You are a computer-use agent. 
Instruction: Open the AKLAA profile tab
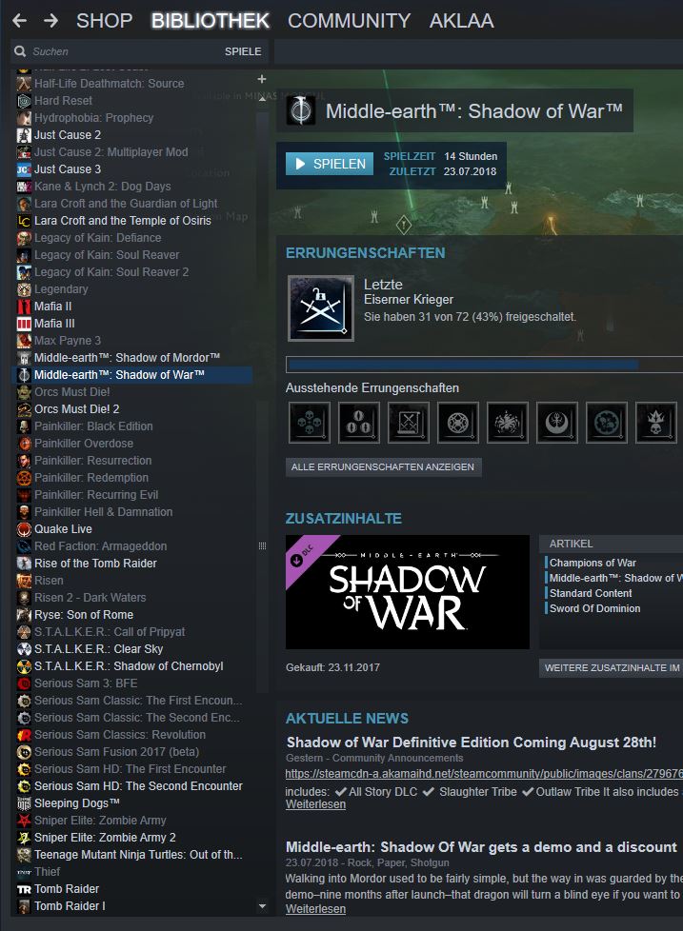[461, 21]
